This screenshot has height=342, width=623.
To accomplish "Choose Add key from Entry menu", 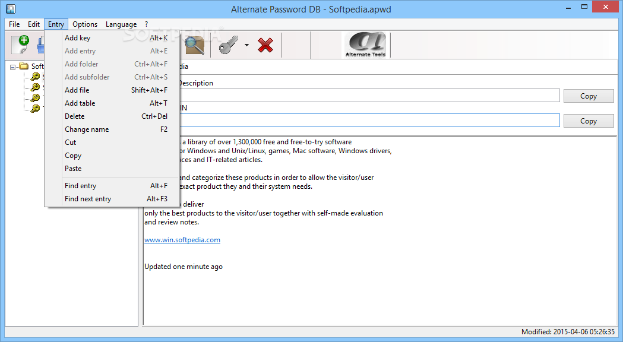I will [x=112, y=38].
